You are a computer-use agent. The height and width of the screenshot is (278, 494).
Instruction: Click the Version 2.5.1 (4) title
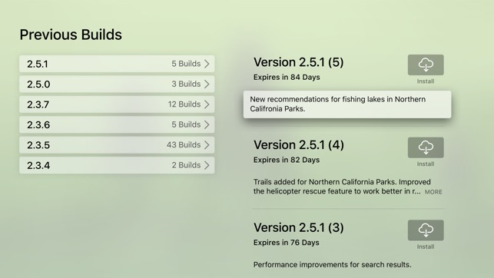click(x=299, y=145)
